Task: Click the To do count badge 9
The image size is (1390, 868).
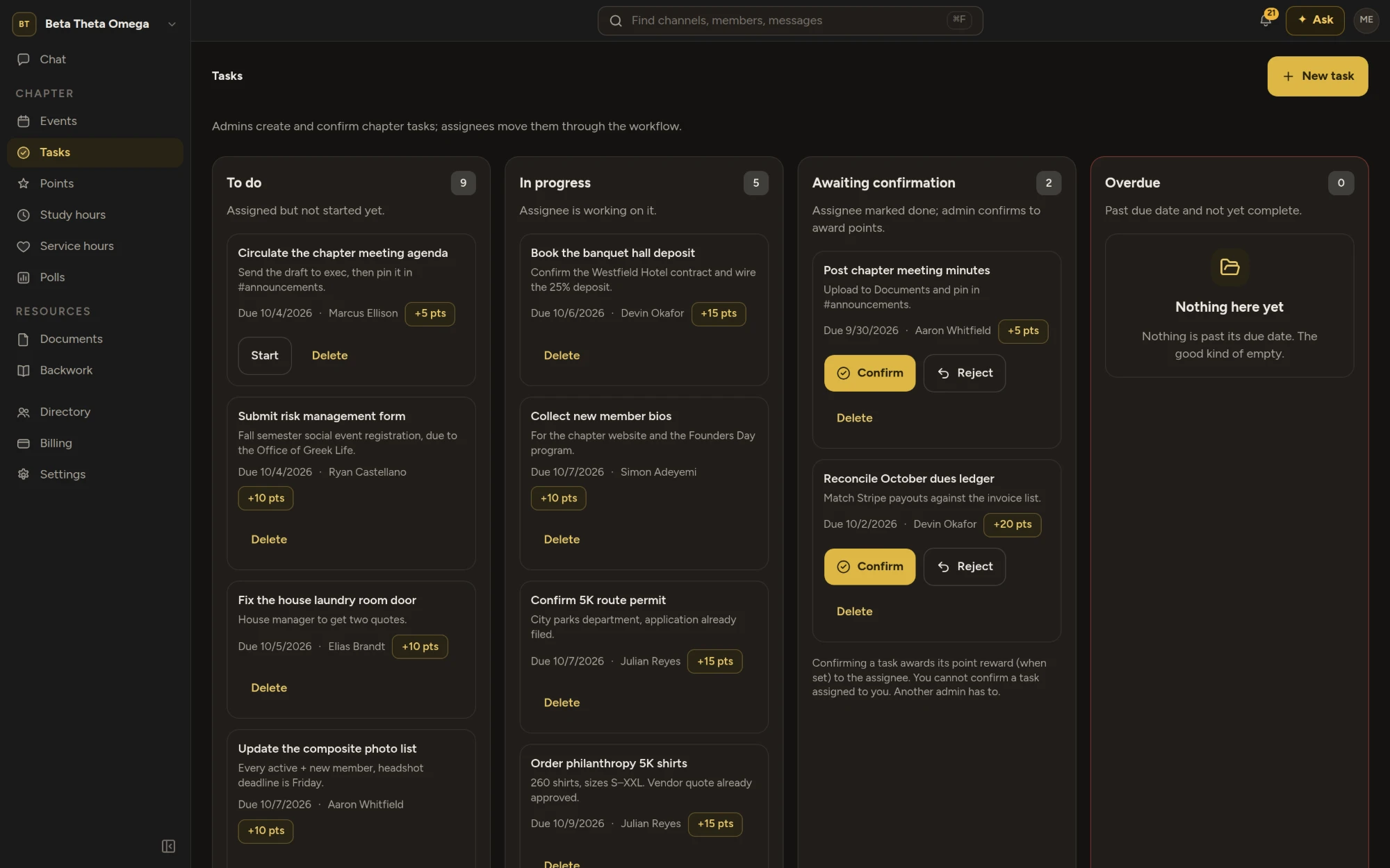Action: coord(463,183)
